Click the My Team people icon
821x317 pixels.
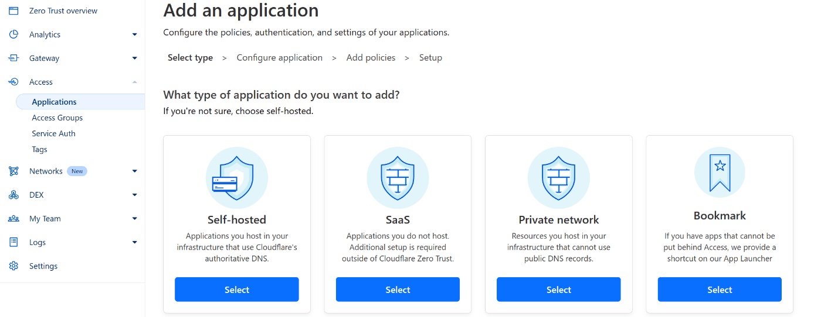(x=13, y=219)
